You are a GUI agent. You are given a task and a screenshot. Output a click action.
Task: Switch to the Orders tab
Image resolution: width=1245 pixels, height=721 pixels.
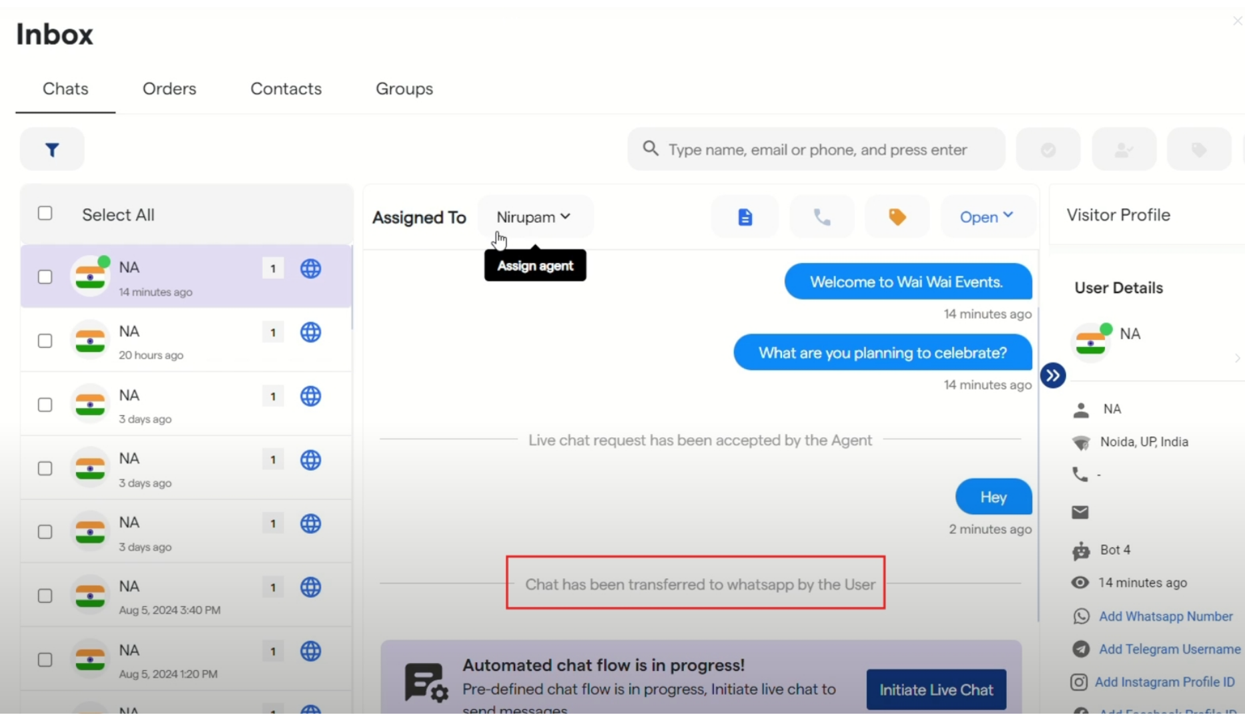[x=169, y=88]
